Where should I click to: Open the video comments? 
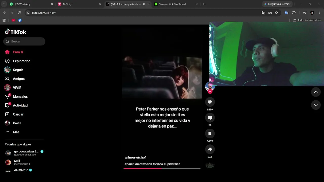[210, 118]
